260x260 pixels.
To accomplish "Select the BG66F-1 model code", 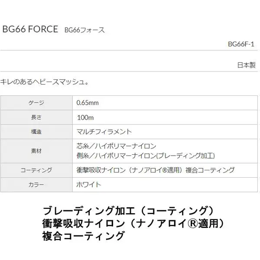I will click(x=241, y=44).
